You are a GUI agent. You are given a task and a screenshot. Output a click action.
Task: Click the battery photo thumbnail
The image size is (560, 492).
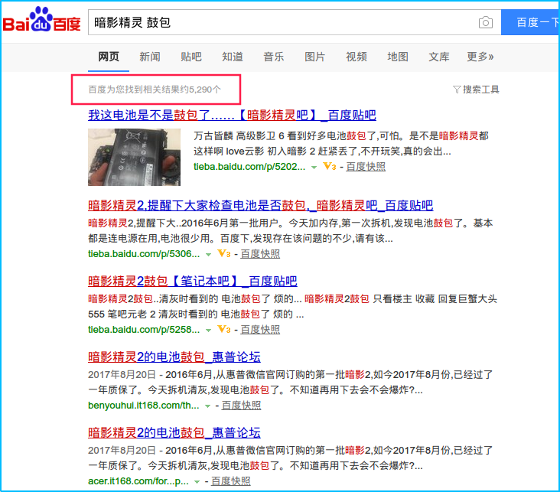click(135, 157)
